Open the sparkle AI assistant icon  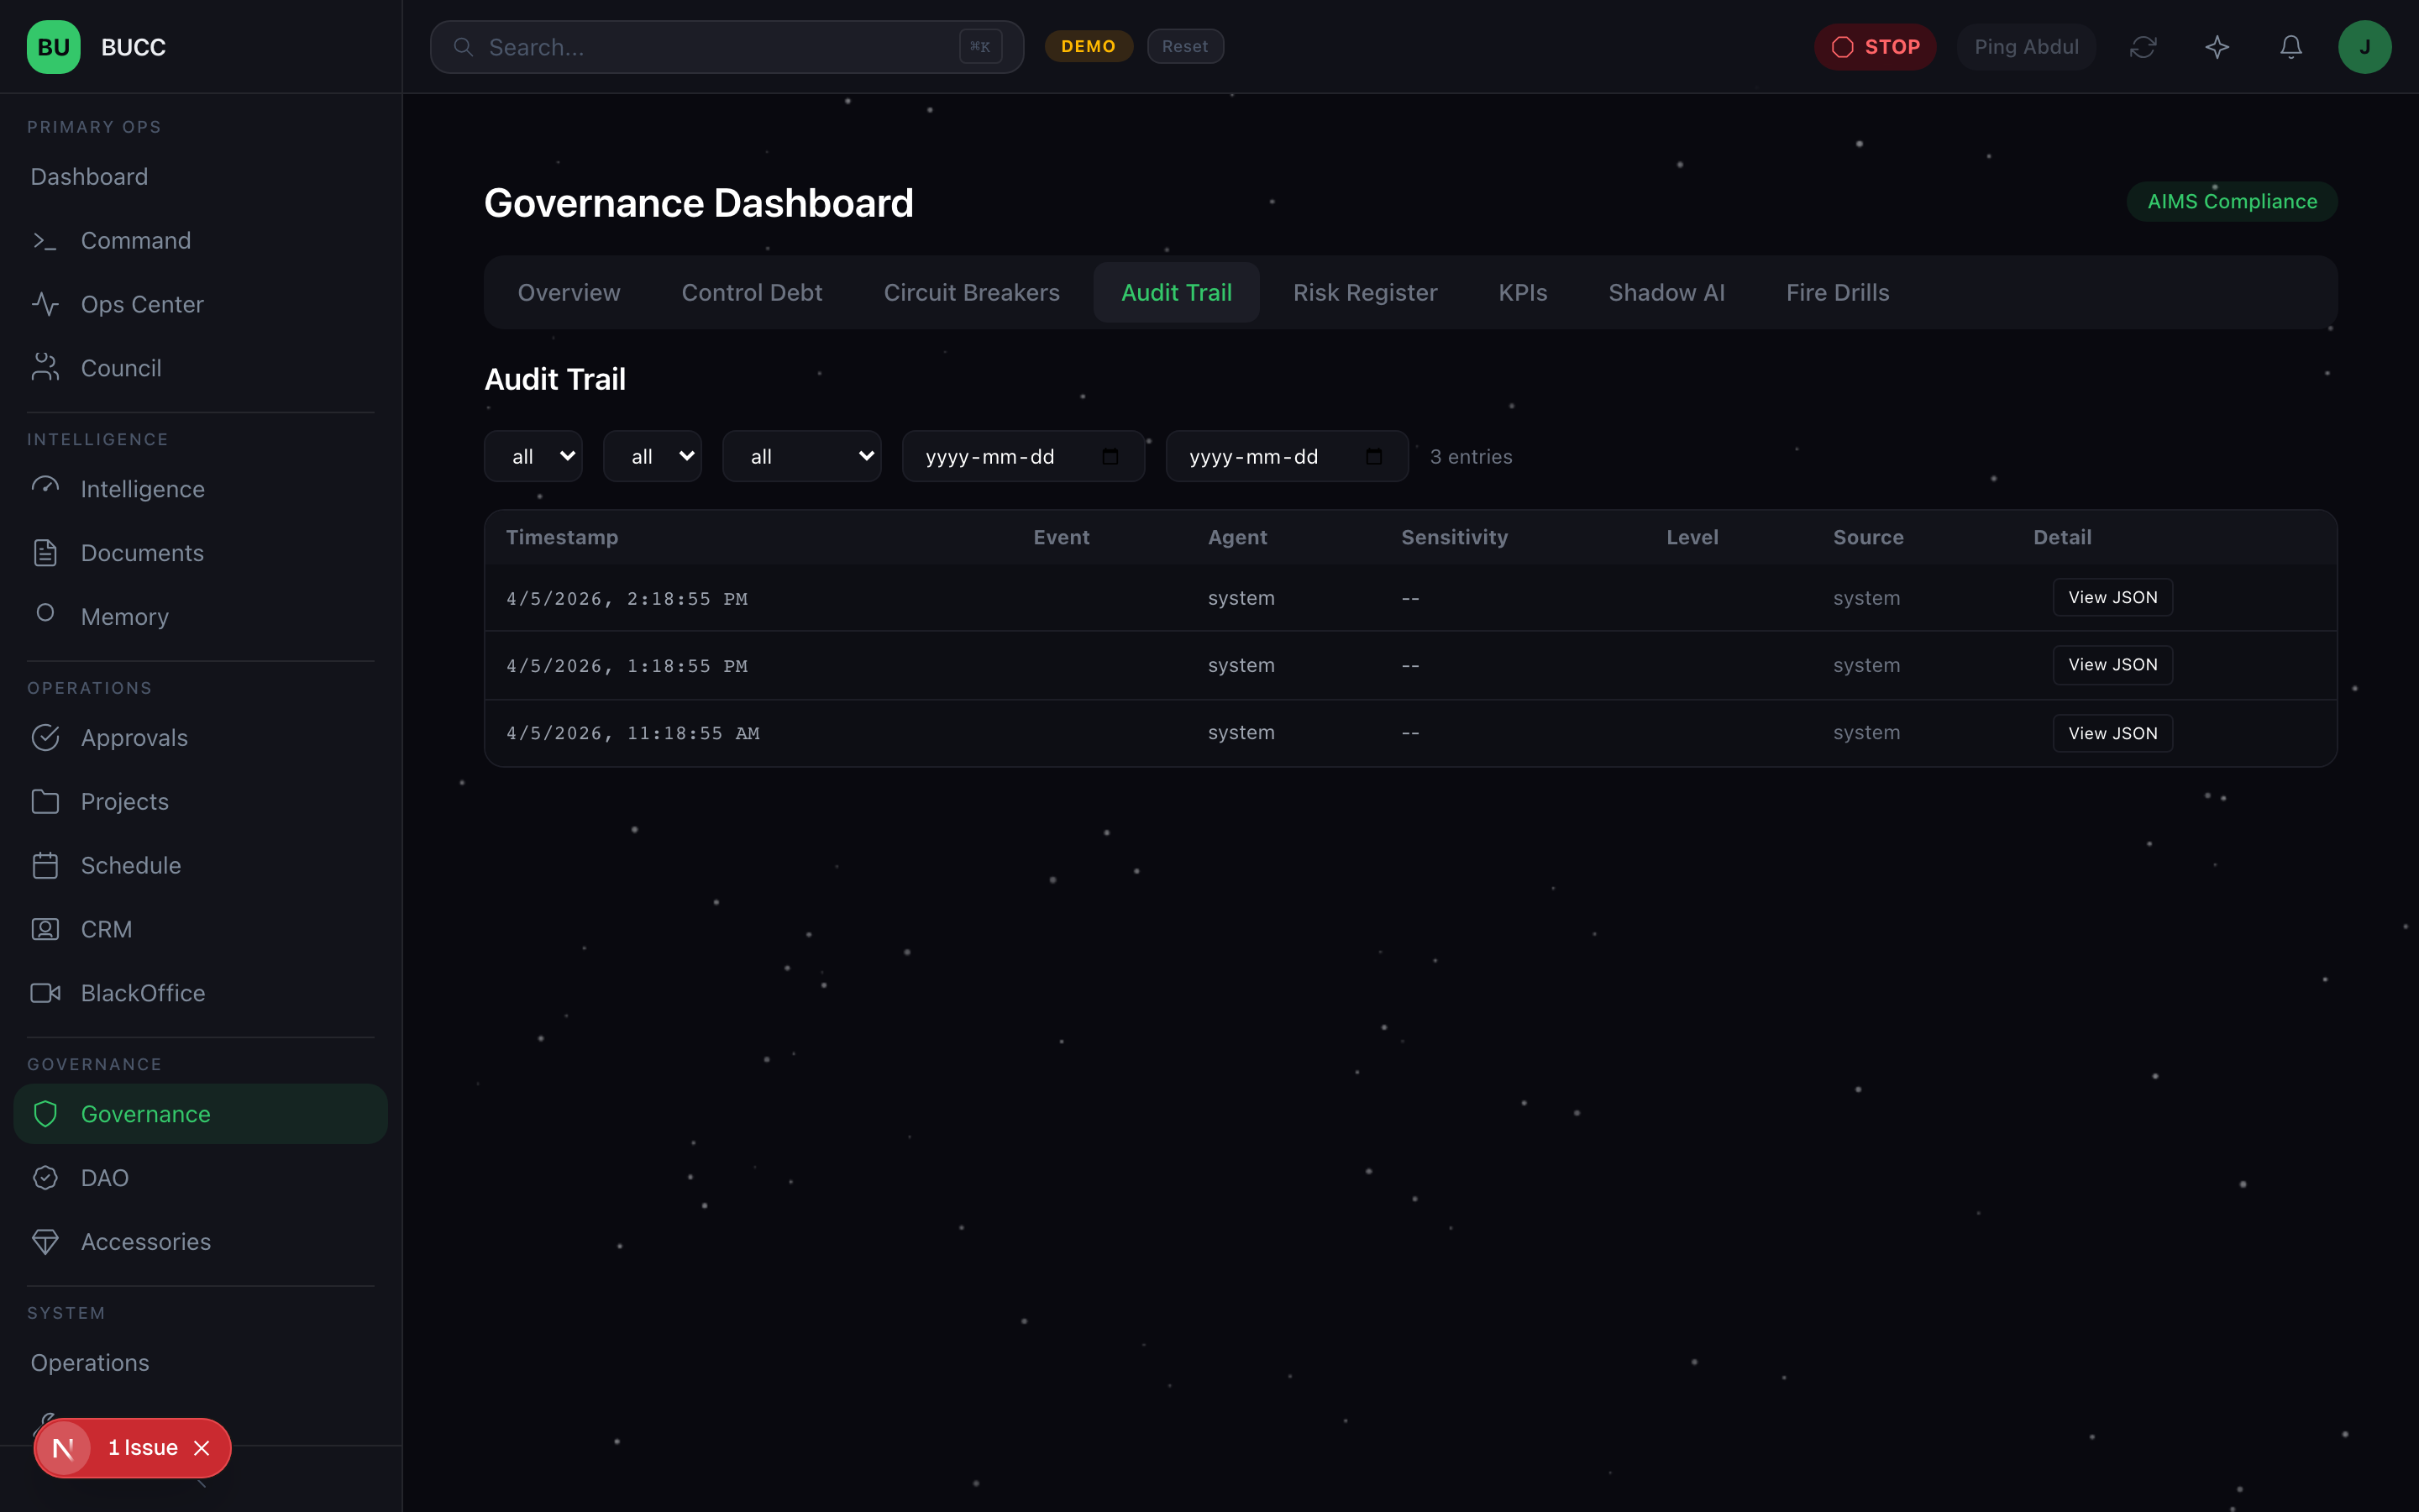pos(2217,47)
